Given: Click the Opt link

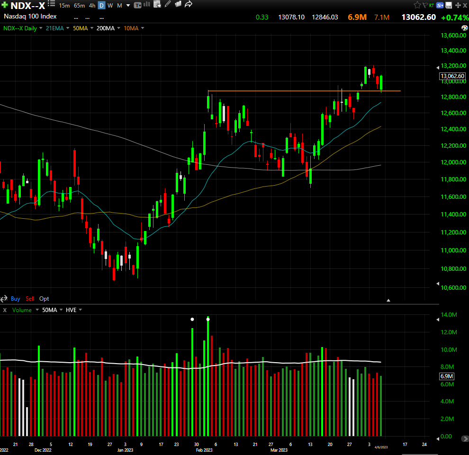Looking at the screenshot, I should click(x=44, y=299).
